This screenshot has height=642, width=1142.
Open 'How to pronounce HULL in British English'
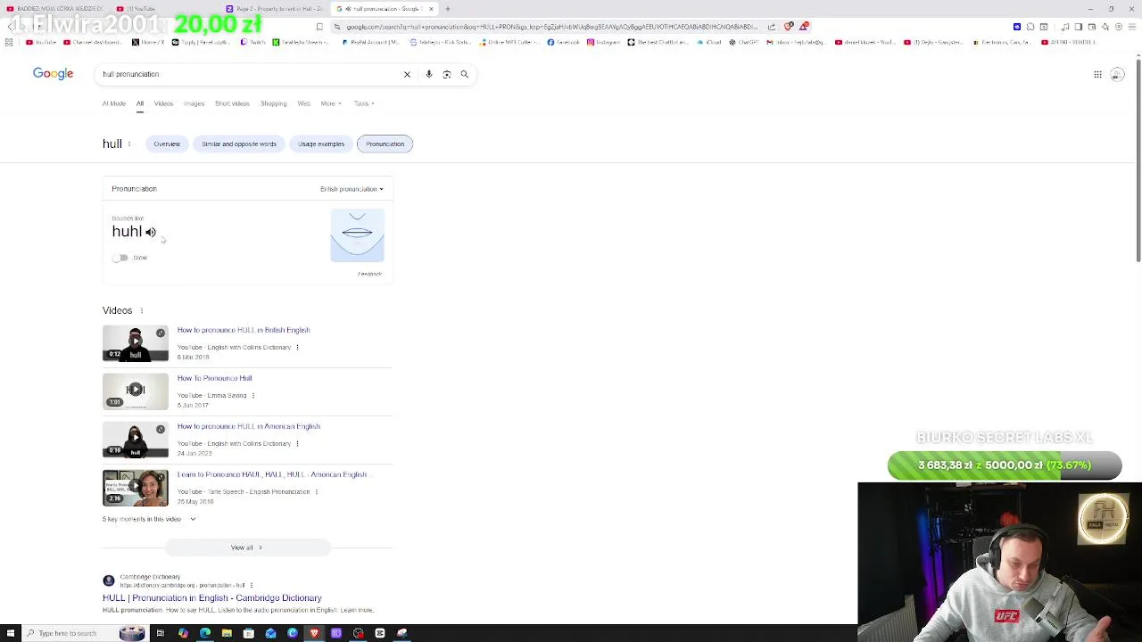244,330
